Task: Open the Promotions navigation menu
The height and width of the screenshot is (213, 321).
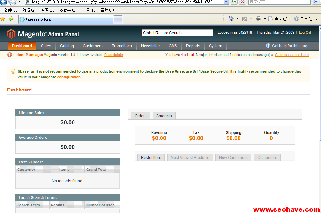Action: (121, 46)
